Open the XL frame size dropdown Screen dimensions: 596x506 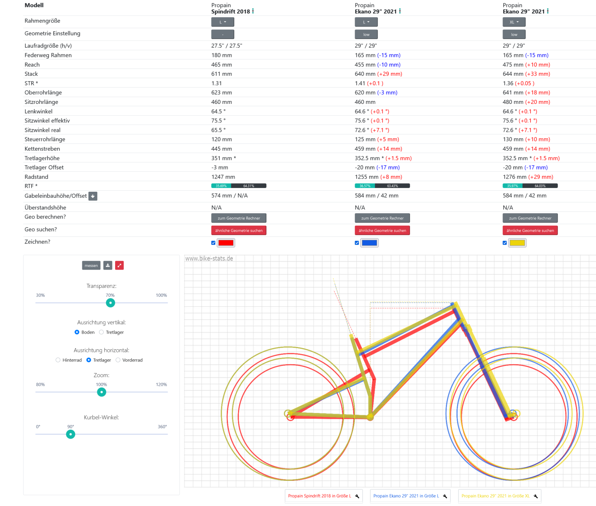click(x=514, y=22)
